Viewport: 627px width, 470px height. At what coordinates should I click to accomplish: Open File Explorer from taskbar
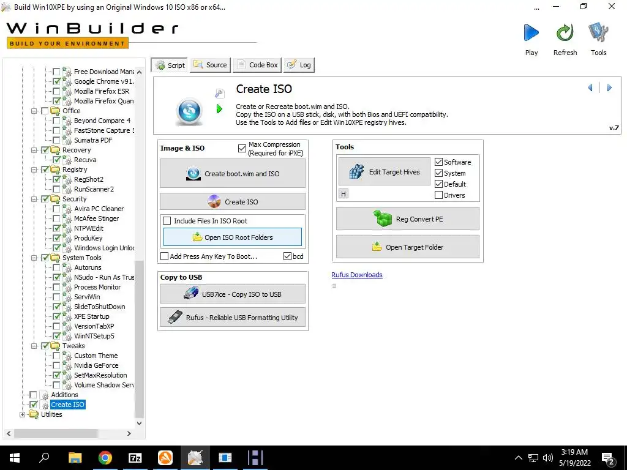tap(75, 458)
